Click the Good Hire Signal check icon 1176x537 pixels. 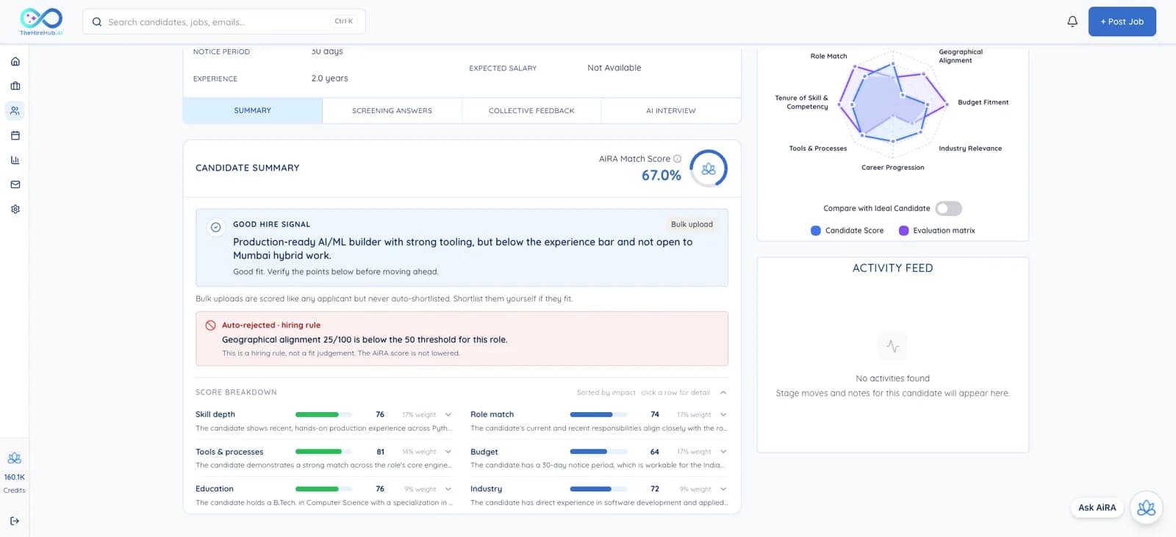click(x=215, y=227)
